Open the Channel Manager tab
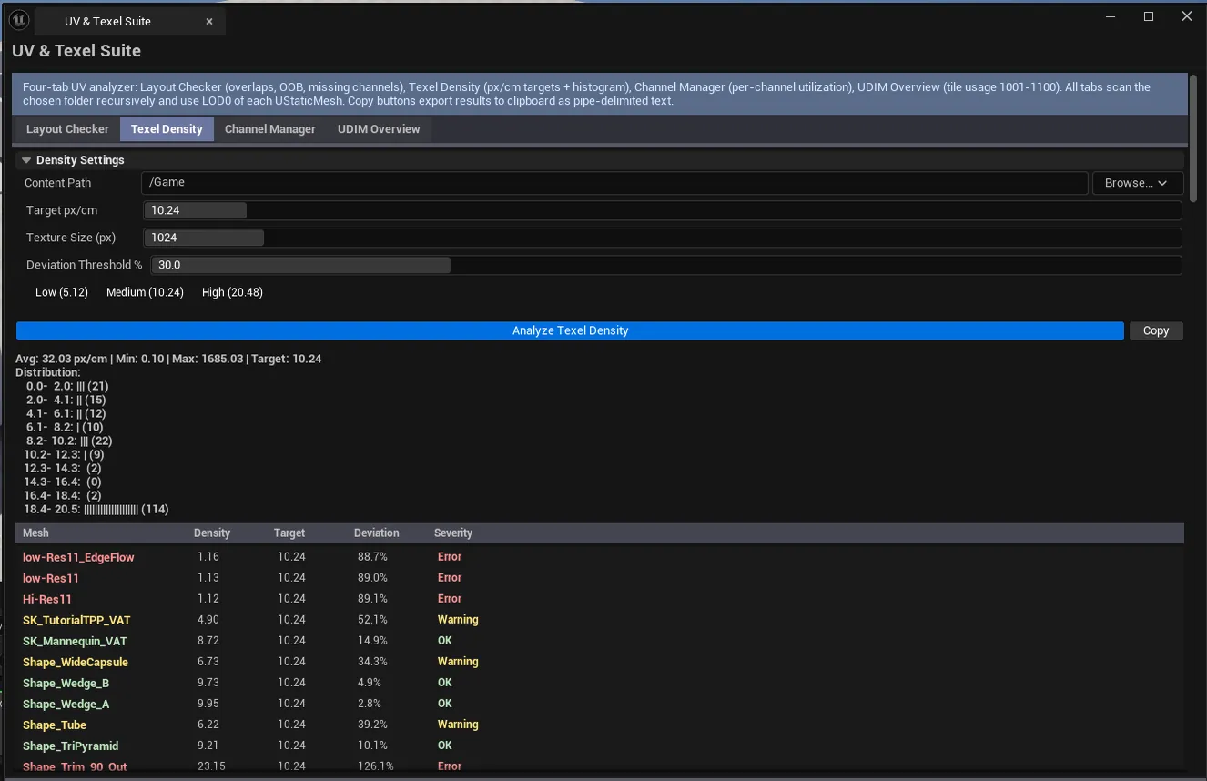 pyautogui.click(x=270, y=129)
